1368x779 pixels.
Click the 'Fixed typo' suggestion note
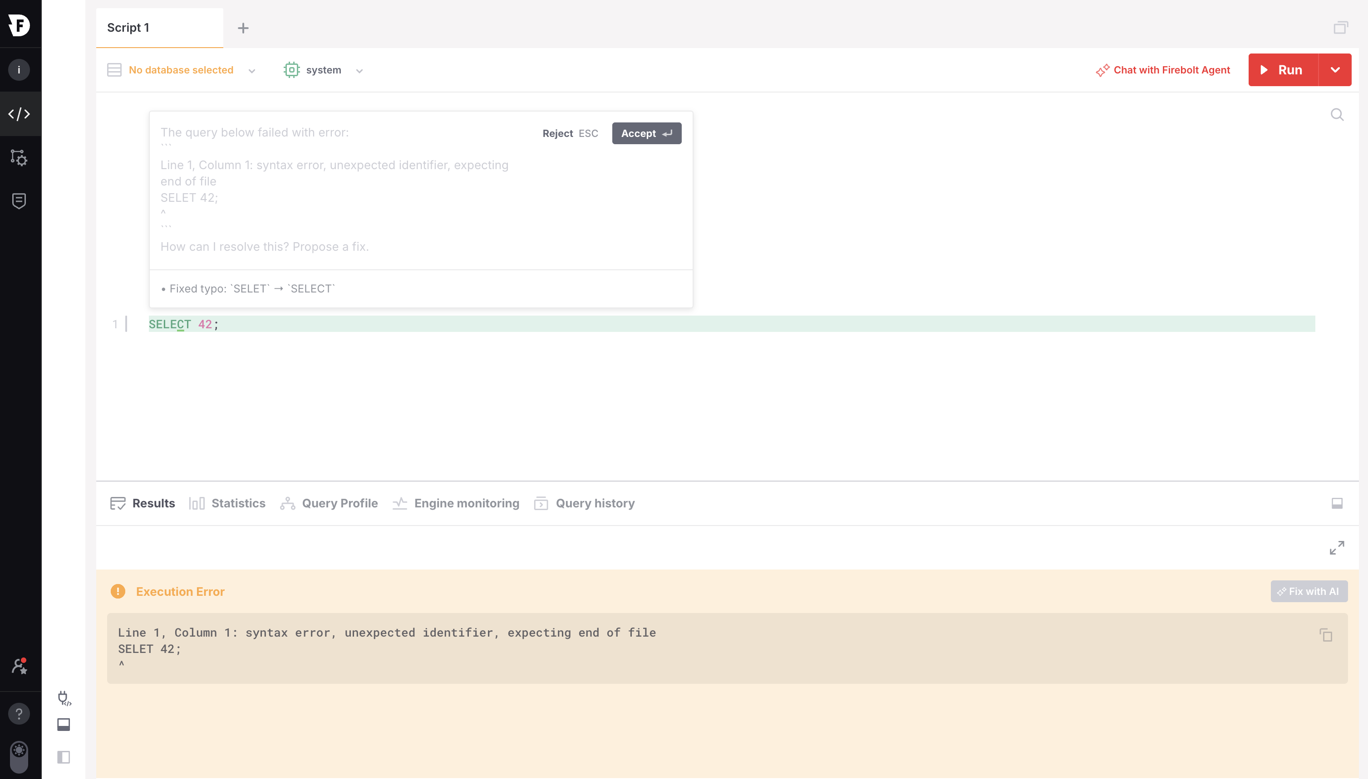click(x=248, y=288)
